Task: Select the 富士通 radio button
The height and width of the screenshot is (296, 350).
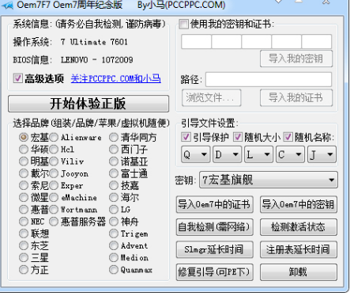Action: coord(114,173)
